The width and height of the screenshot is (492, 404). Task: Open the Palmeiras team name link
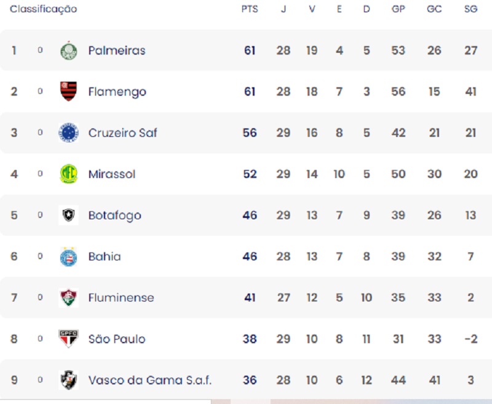pos(117,50)
